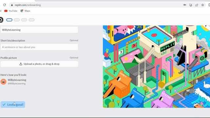Focus the short bio description field
Screen dimensions: 210x118
(39, 47)
